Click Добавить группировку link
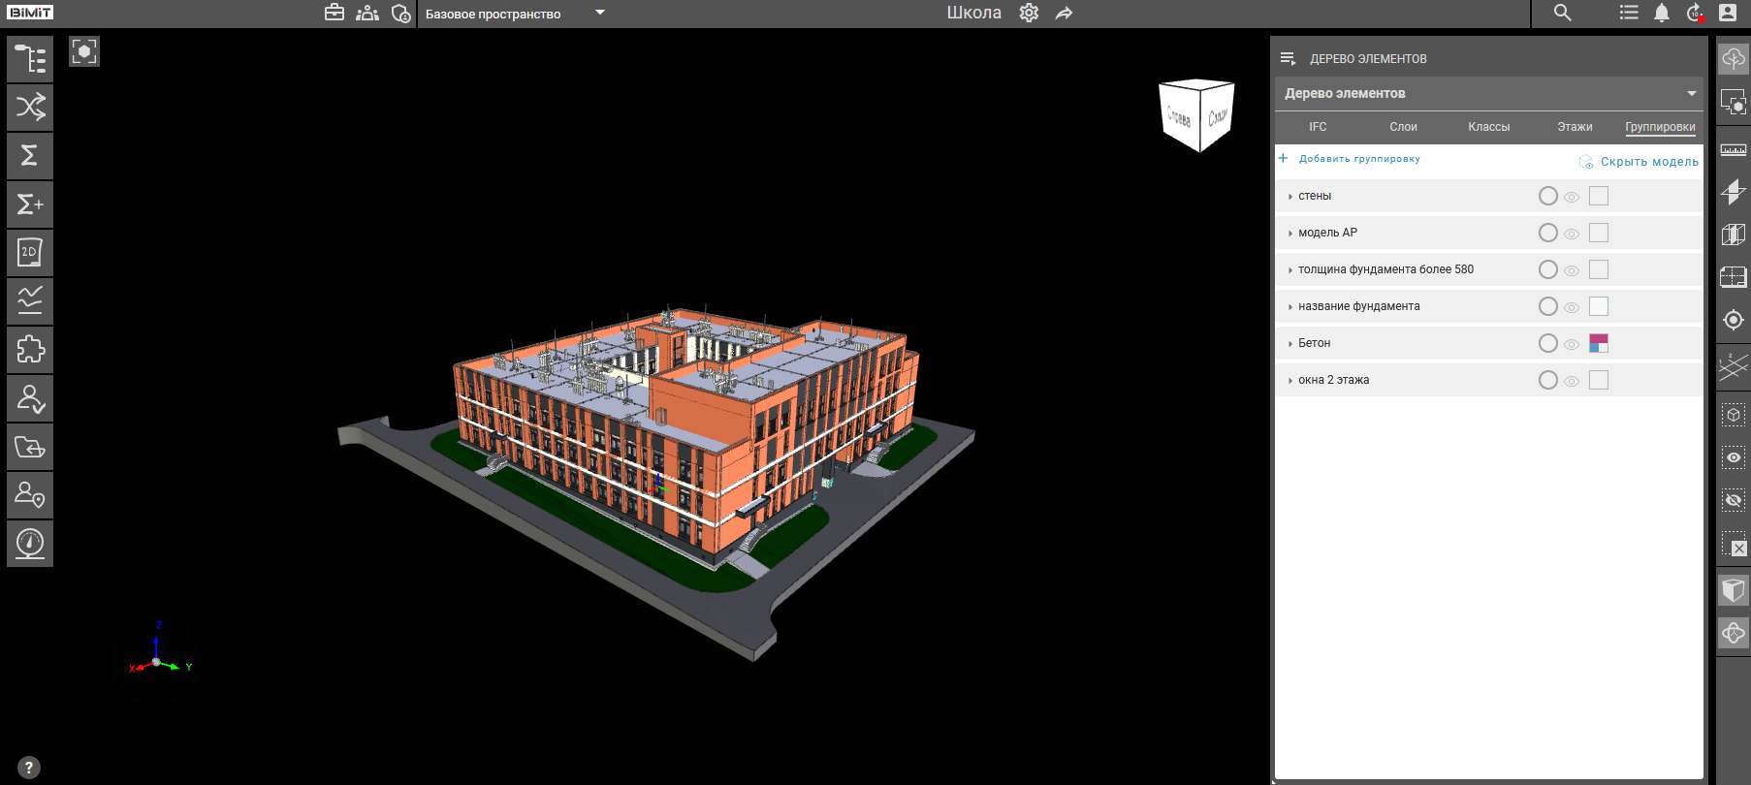 click(1358, 159)
